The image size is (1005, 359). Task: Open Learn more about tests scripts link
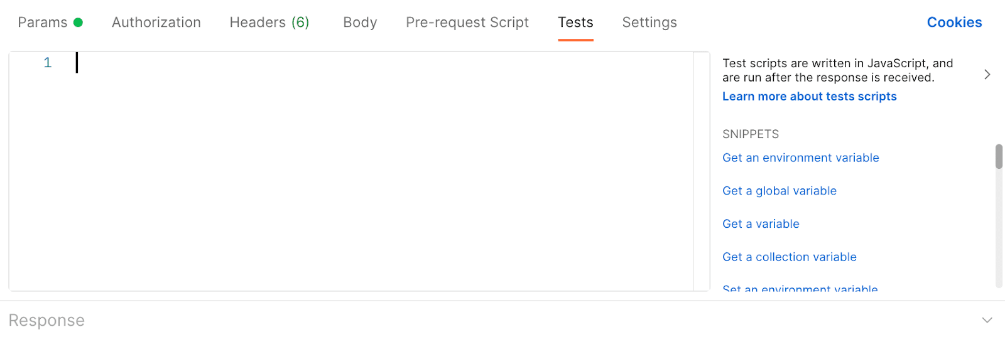[809, 97]
